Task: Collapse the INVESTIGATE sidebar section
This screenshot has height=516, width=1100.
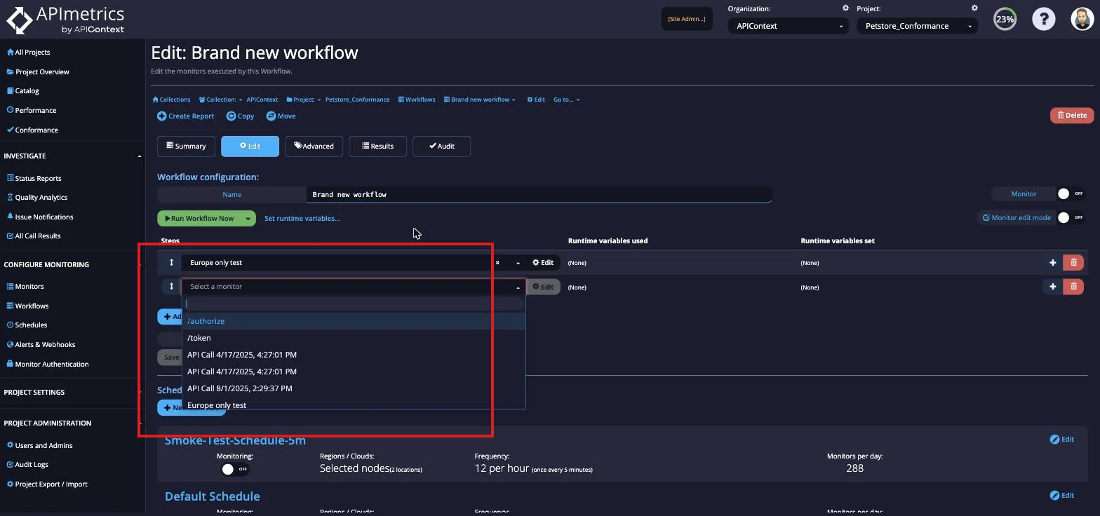Action: (140, 156)
